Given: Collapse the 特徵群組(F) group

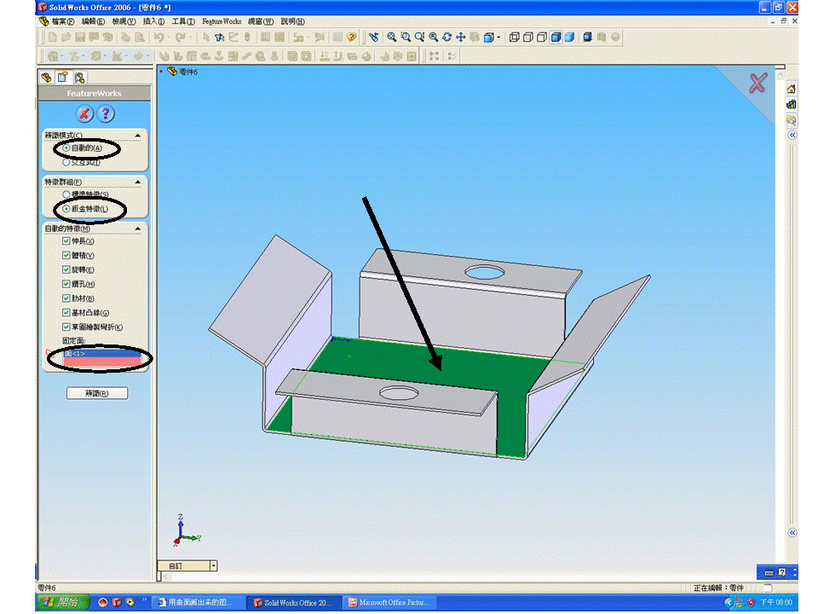Looking at the screenshot, I should coord(138,182).
